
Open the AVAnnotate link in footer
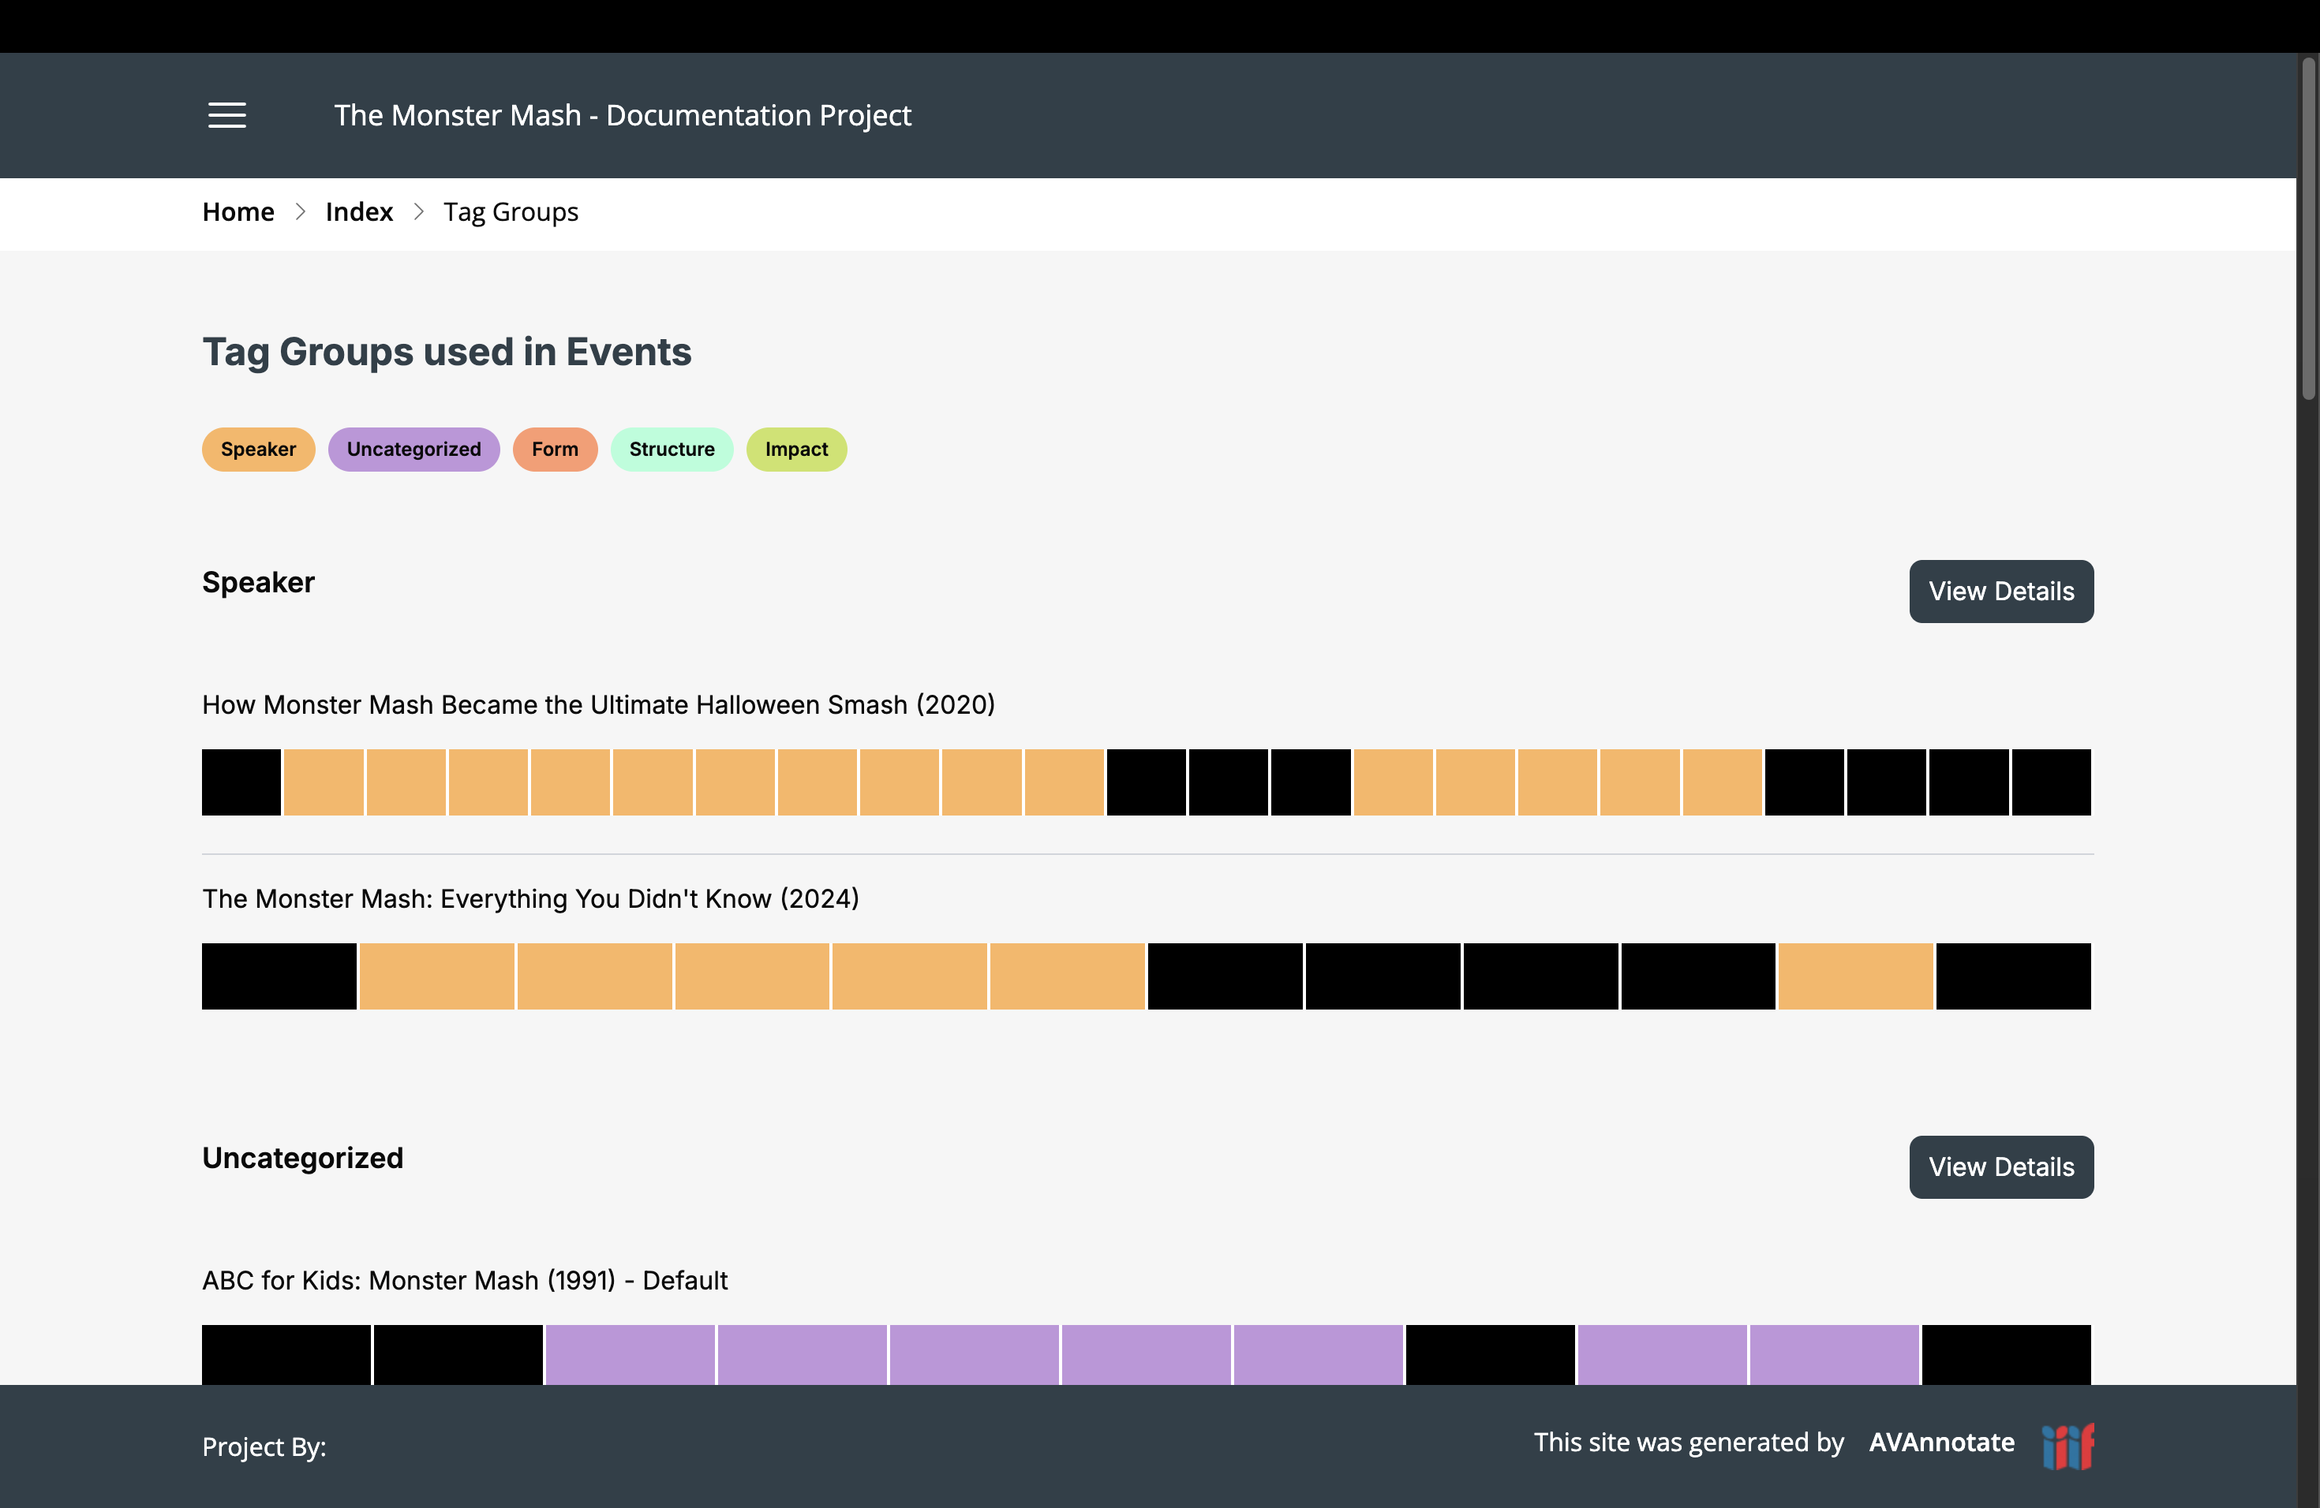(x=1940, y=1442)
